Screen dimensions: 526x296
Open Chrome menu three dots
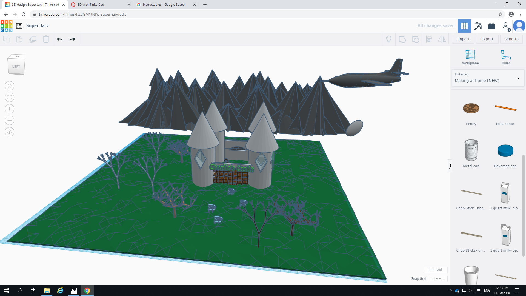click(520, 14)
